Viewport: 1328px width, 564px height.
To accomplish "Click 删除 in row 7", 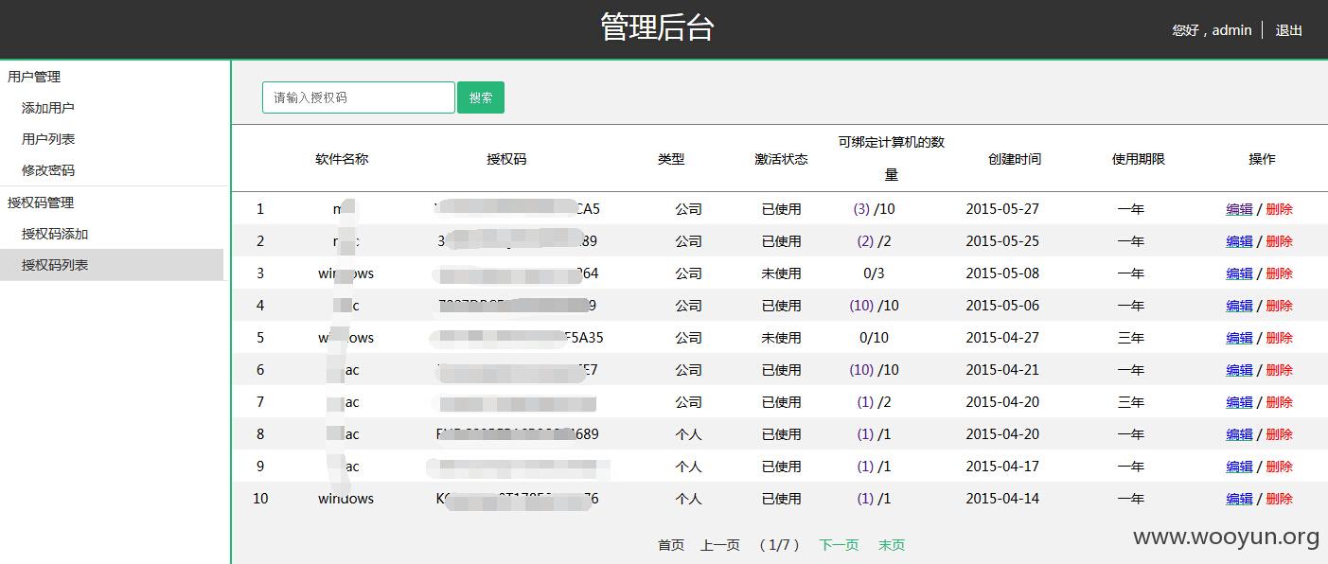I will pyautogui.click(x=1279, y=402).
